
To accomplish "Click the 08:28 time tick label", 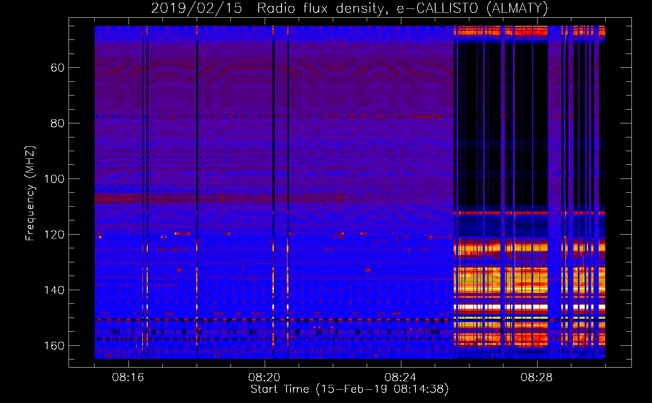I will pos(537,378).
